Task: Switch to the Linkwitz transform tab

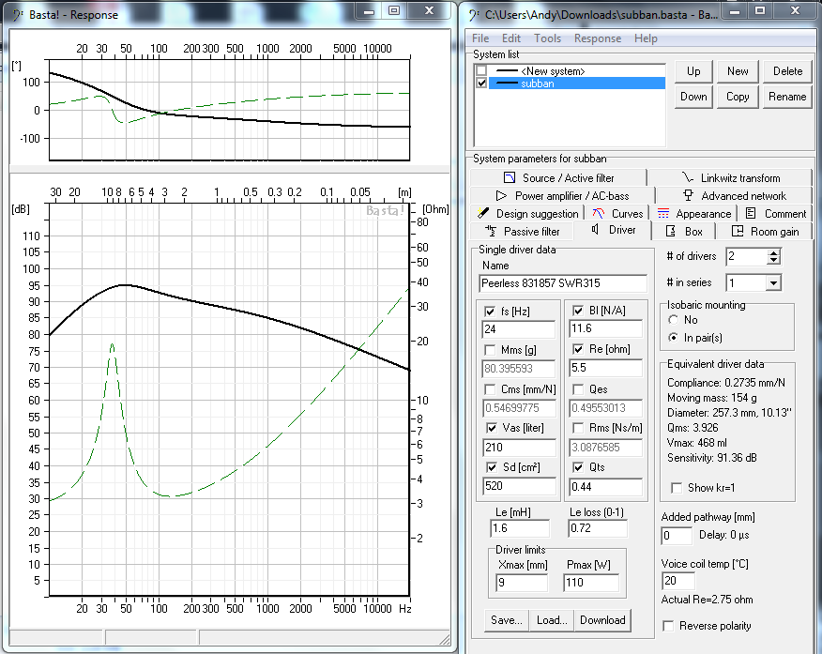Action: coord(730,177)
